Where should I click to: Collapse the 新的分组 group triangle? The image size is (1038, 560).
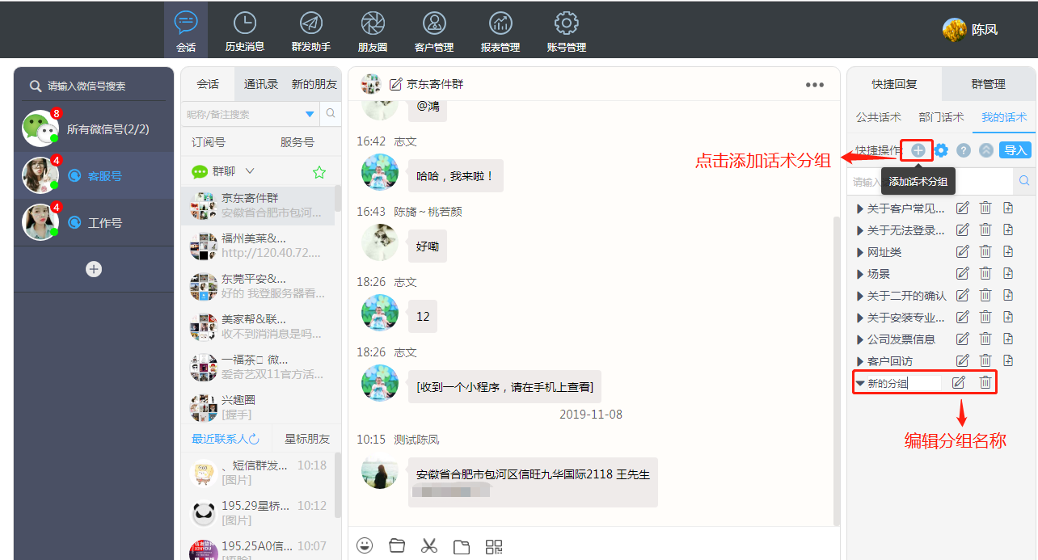point(860,383)
